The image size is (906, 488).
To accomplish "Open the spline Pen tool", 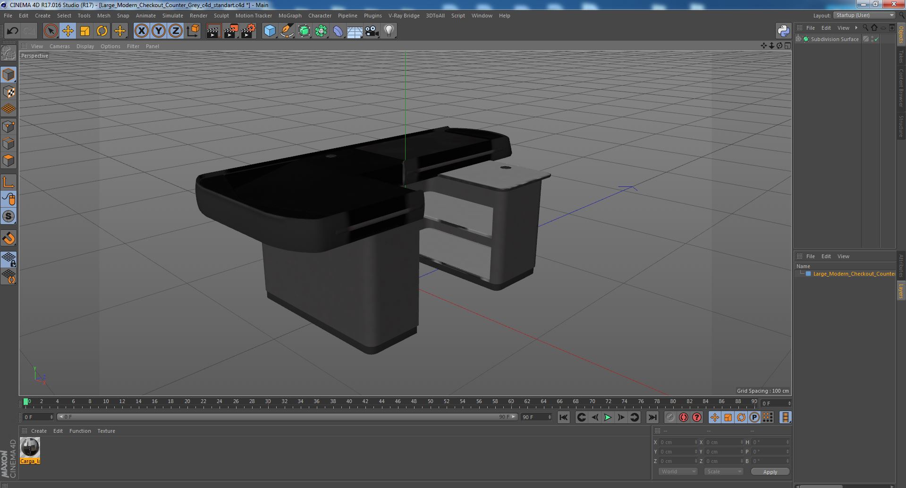I will pyautogui.click(x=287, y=31).
